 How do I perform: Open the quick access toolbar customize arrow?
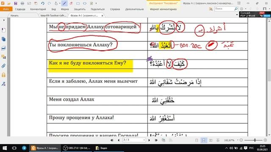96,3
